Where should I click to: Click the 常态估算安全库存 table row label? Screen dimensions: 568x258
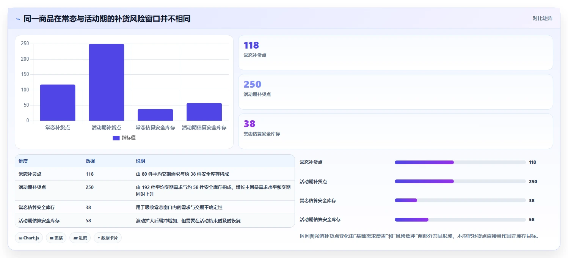(37, 208)
